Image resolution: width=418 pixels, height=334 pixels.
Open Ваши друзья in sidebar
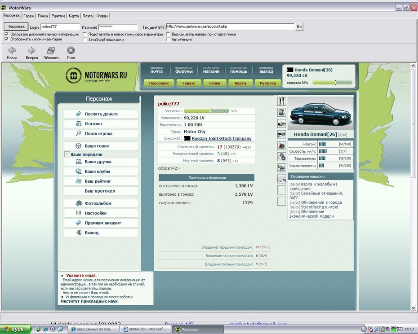tap(101, 162)
